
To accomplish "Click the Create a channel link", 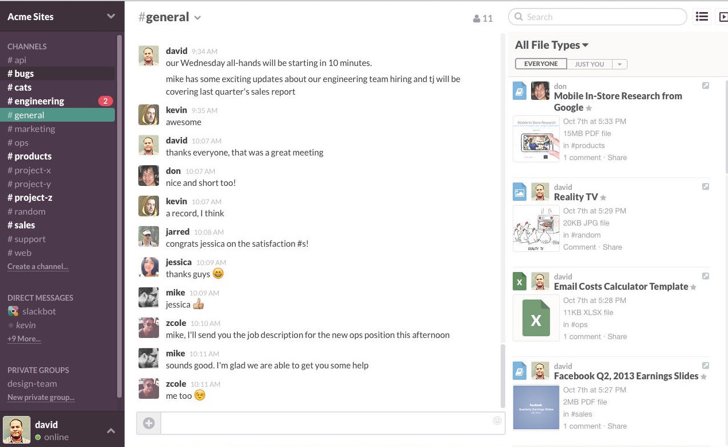I will (38, 266).
